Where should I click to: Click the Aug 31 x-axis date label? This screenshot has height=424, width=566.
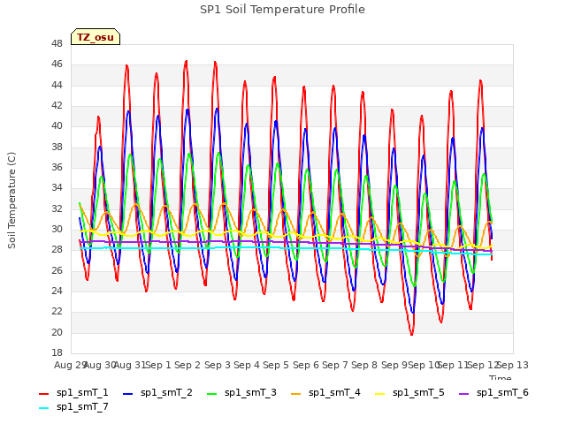(x=130, y=365)
